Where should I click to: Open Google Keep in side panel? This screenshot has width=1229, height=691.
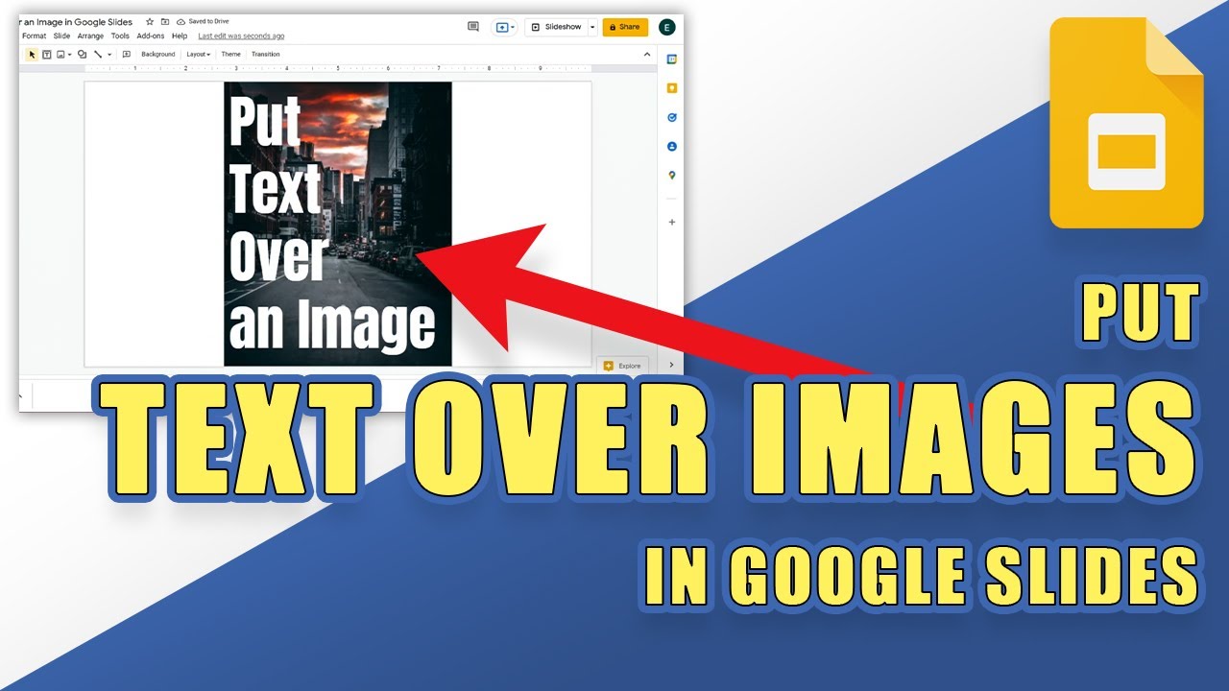pos(672,88)
